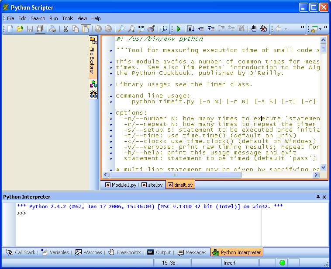Close the timeit.py tab with its X box
The height and width of the screenshot is (269, 331).
pyautogui.click(x=170, y=185)
